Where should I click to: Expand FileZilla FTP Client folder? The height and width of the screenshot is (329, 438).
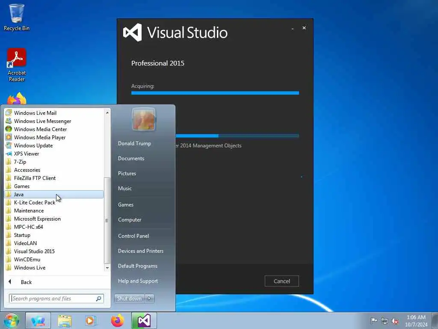coord(54,178)
